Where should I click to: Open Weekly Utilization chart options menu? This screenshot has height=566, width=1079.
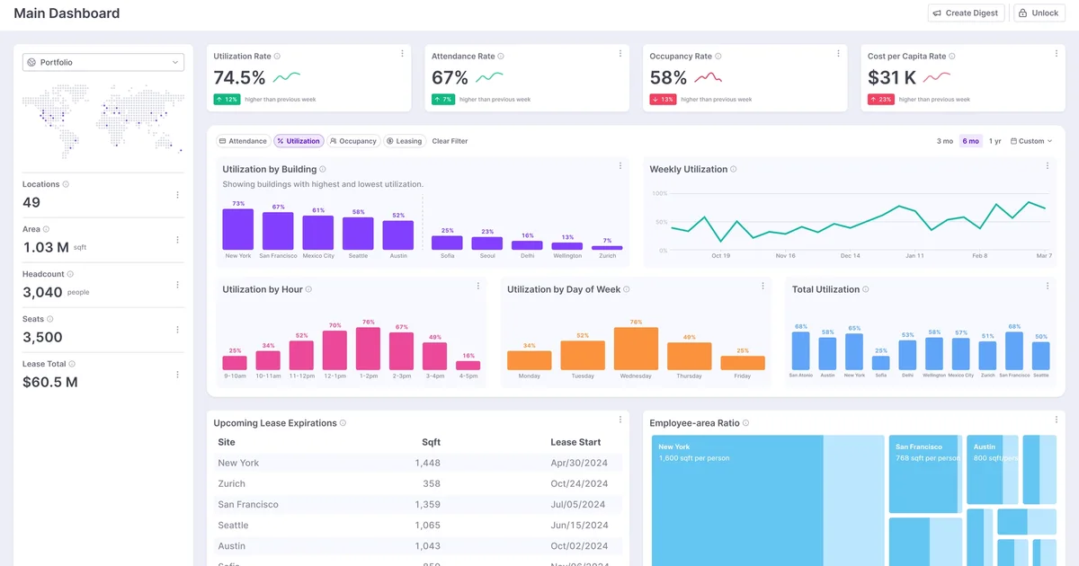(1048, 166)
